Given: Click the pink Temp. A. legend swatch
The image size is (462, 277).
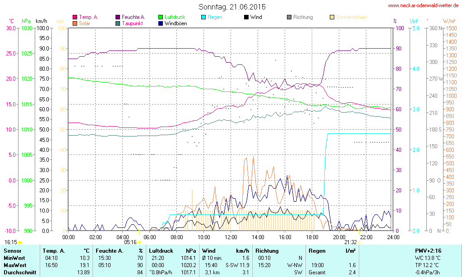Looking at the screenshot, I should pyautogui.click(x=75, y=17).
